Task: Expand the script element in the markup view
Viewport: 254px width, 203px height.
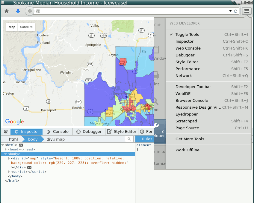Action: 9,172
